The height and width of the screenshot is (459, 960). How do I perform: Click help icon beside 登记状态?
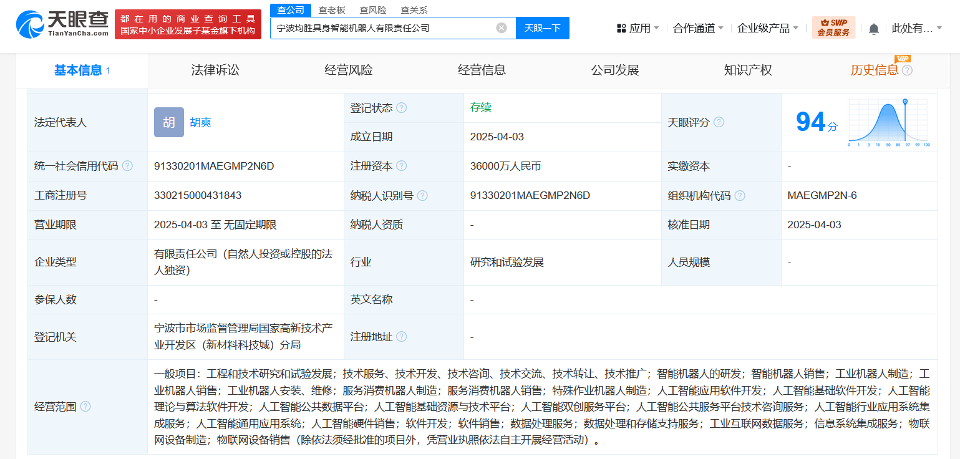(402, 108)
